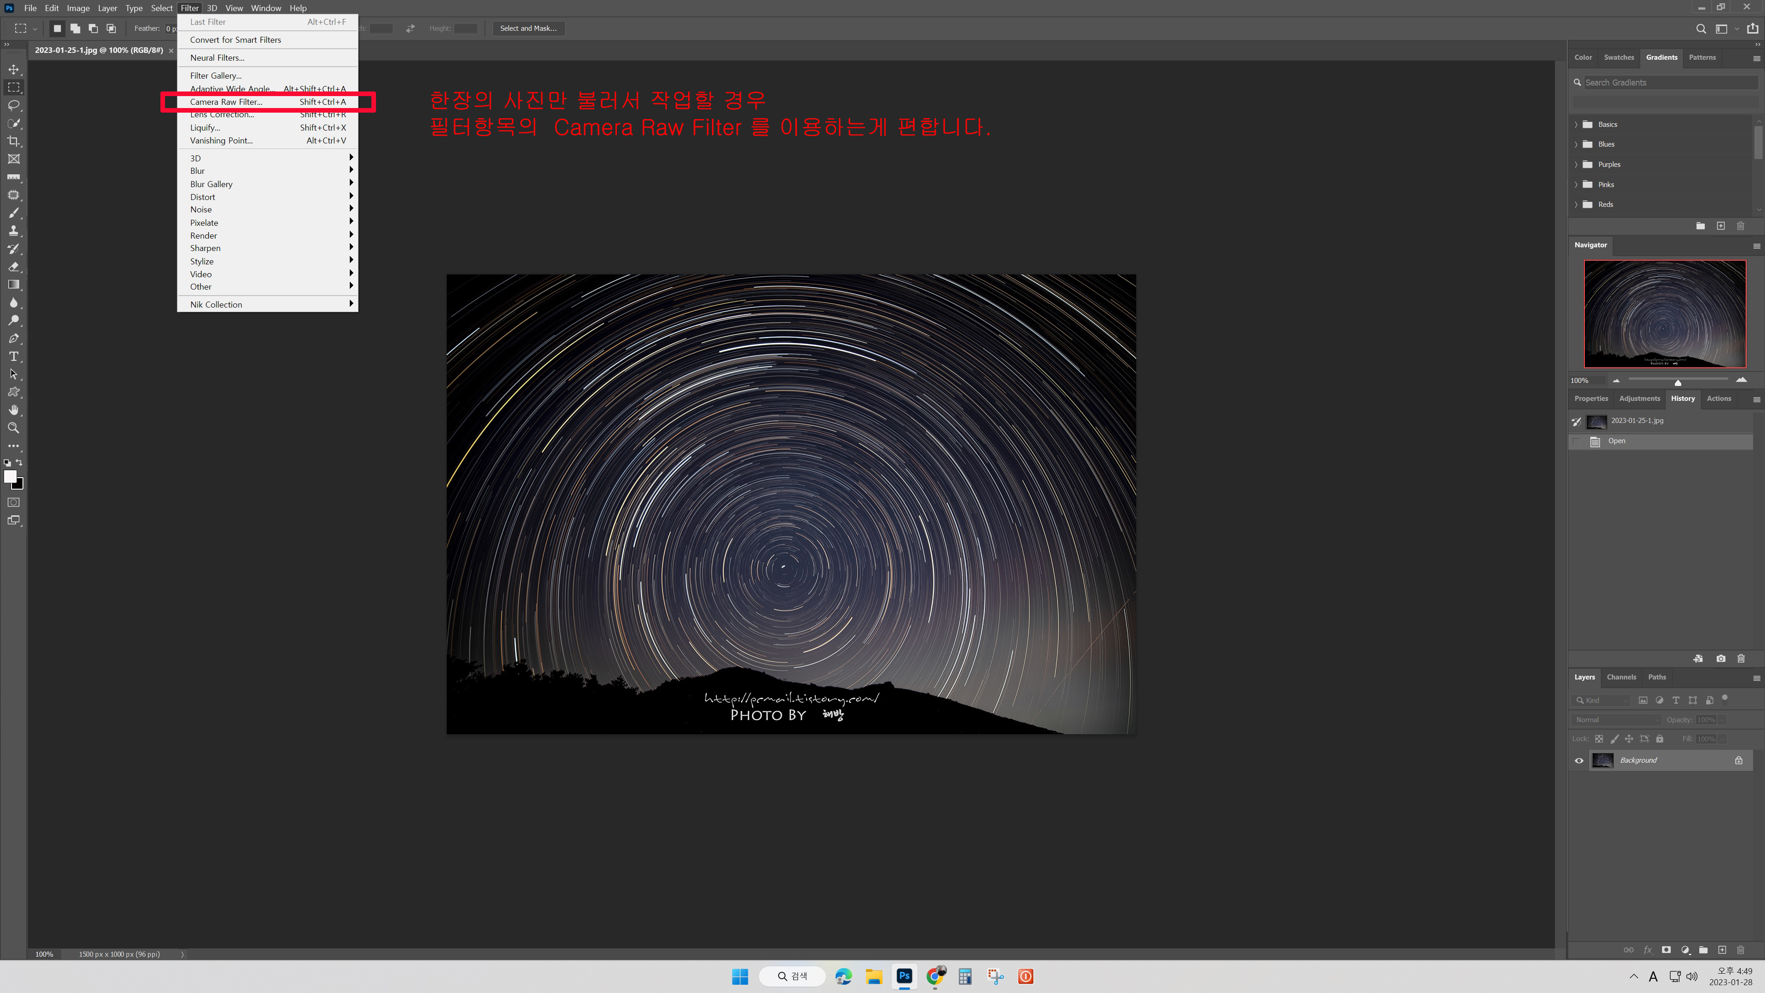Select the Eraser tool

click(14, 267)
